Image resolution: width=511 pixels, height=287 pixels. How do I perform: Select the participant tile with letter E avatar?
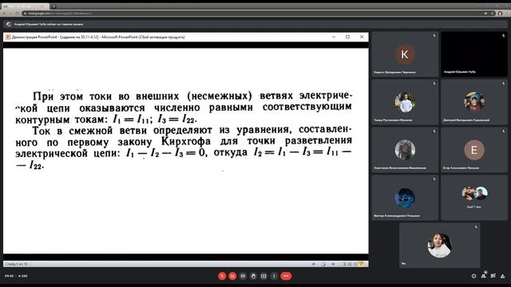(474, 150)
